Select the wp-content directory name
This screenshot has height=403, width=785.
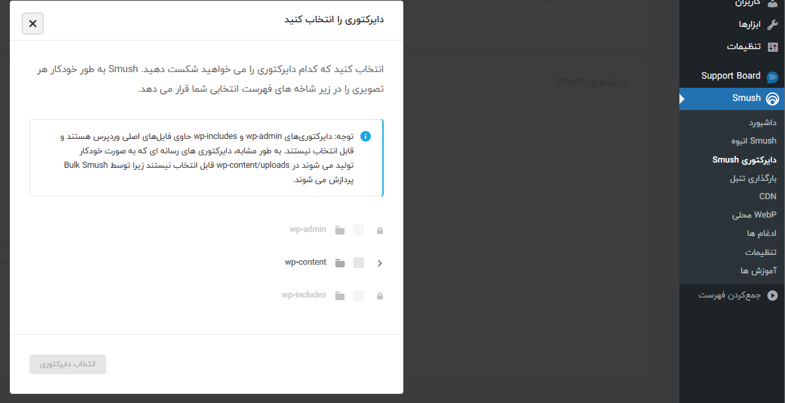[x=306, y=262]
